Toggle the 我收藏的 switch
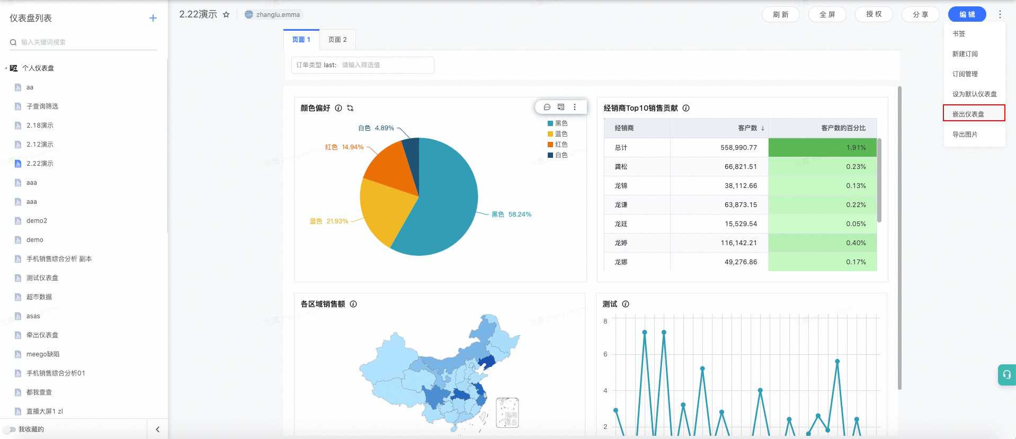Image resolution: width=1016 pixels, height=439 pixels. coord(10,429)
